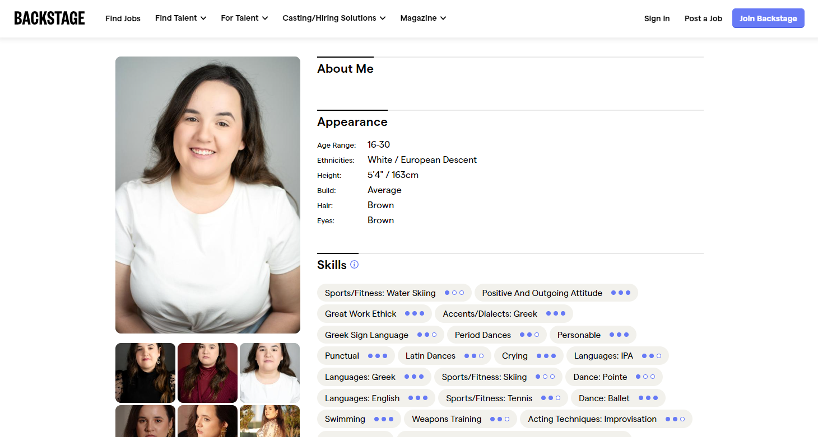Click the Sports/Fitness: Water Skiing skill tag

tap(394, 293)
